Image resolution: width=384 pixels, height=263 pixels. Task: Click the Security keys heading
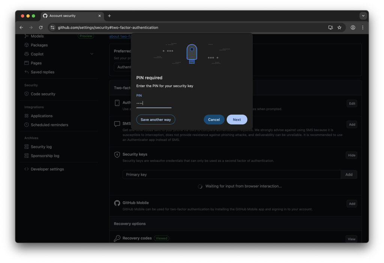pos(135,154)
